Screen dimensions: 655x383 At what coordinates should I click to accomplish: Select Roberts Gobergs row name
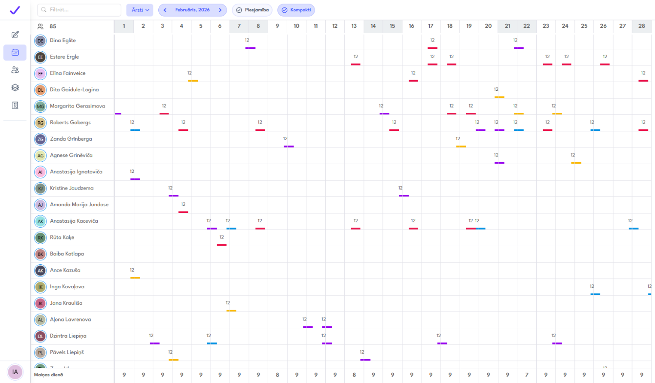[x=70, y=123]
